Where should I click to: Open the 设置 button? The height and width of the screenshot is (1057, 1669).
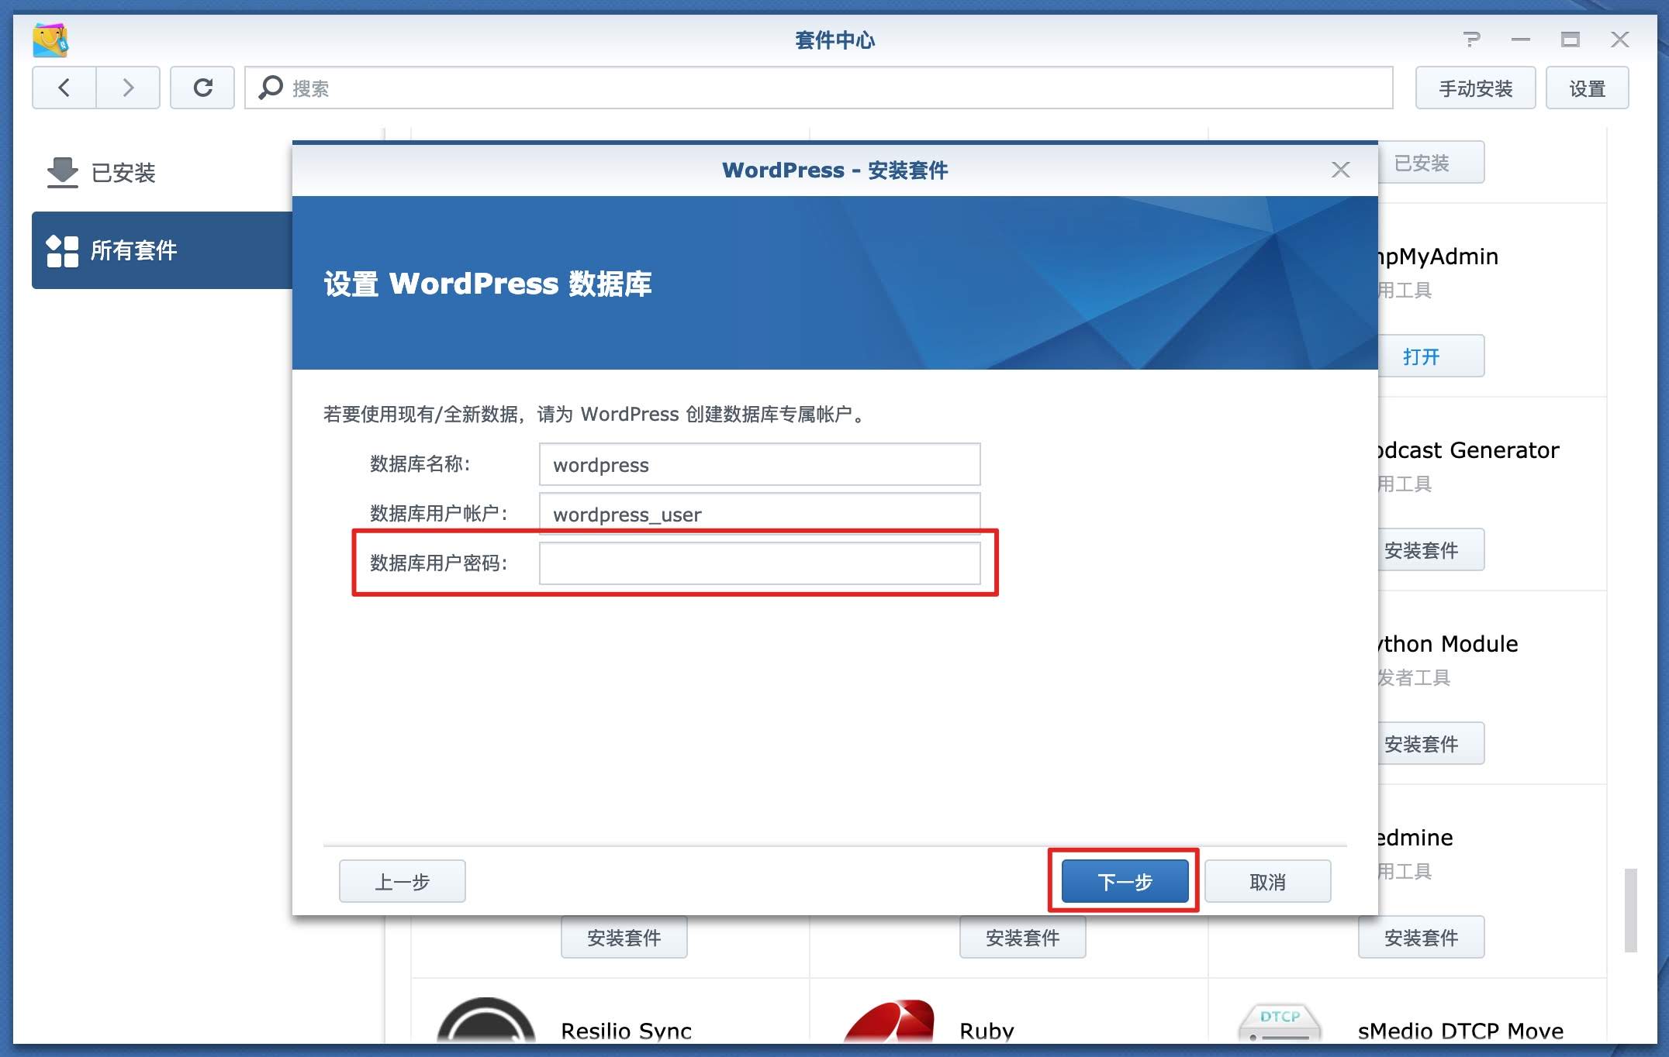1587,88
